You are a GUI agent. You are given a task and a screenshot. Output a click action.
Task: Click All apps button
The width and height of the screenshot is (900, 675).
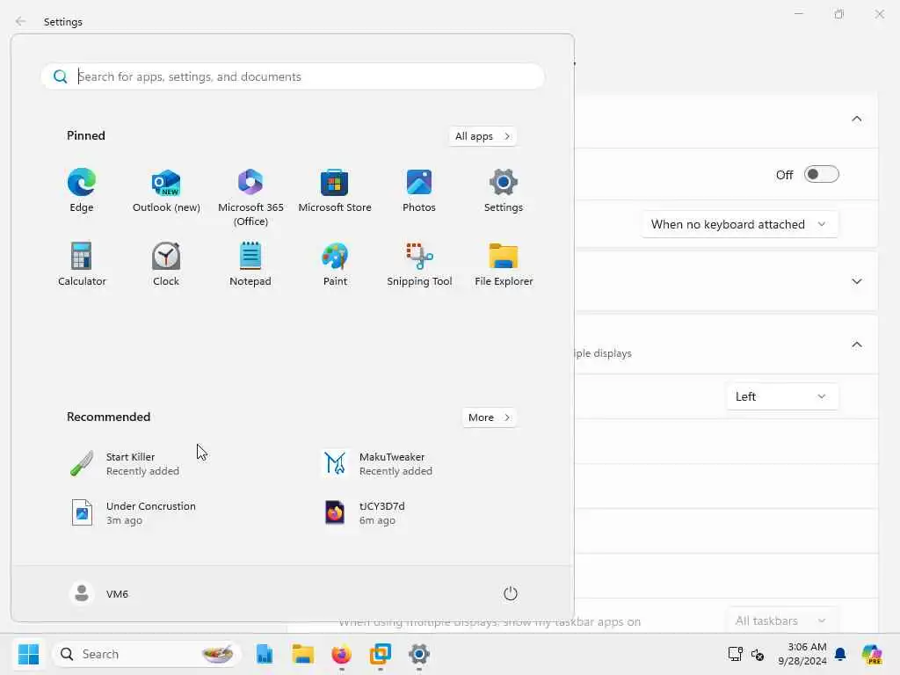coord(483,136)
